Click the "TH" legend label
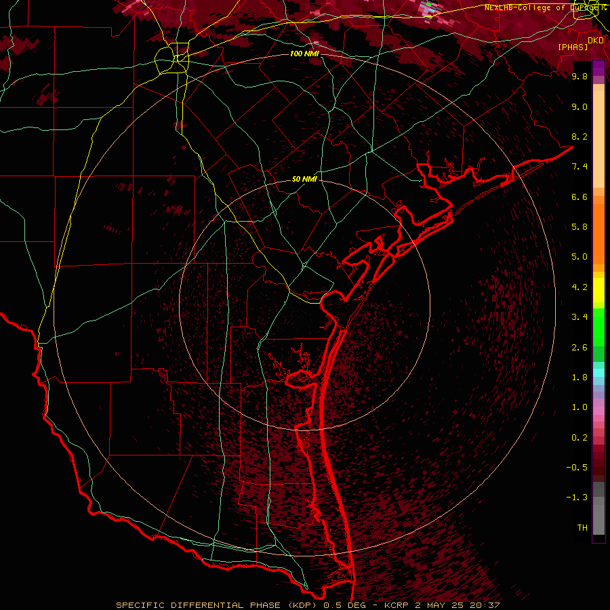The width and height of the screenshot is (610, 610). click(582, 528)
